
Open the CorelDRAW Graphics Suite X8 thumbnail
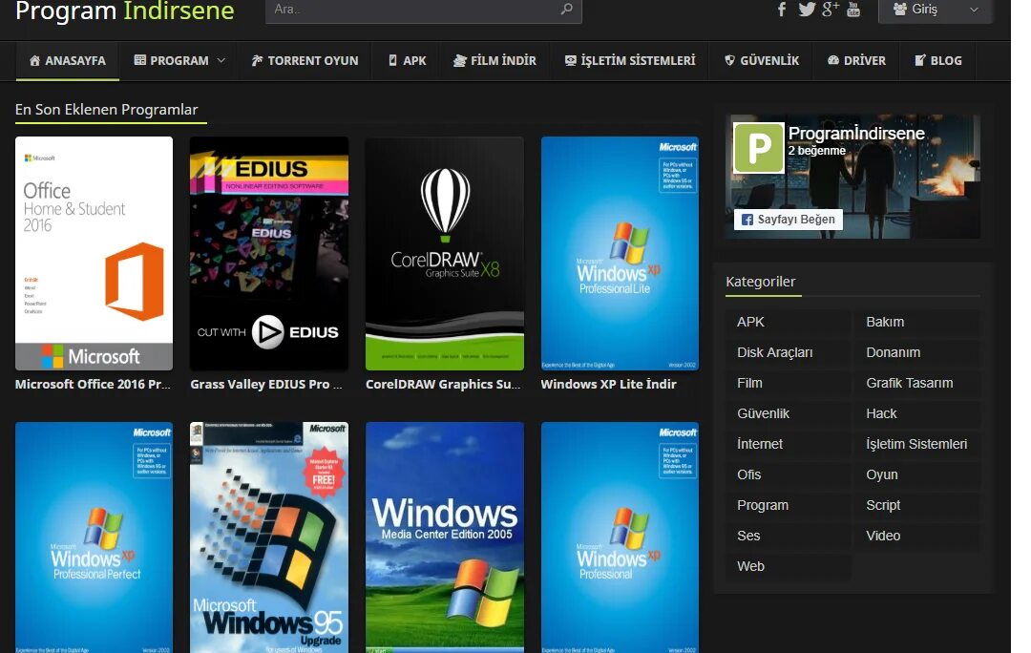445,253
